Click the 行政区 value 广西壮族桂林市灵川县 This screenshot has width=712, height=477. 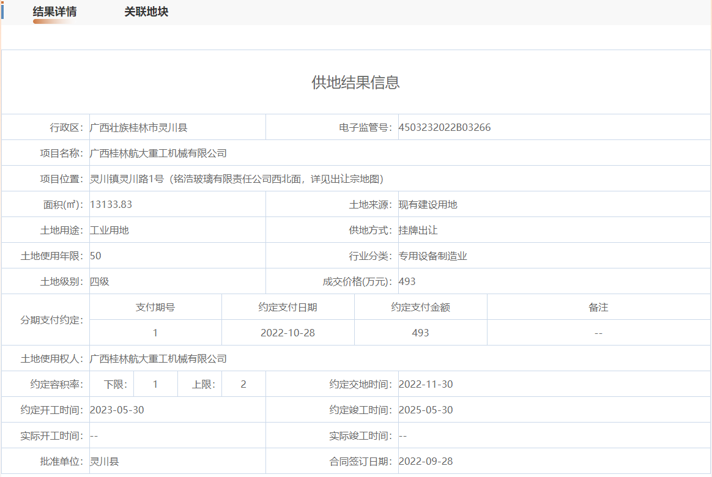(x=138, y=128)
